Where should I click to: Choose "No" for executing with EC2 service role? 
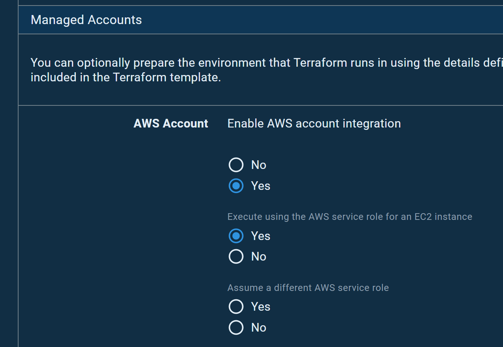[236, 256]
